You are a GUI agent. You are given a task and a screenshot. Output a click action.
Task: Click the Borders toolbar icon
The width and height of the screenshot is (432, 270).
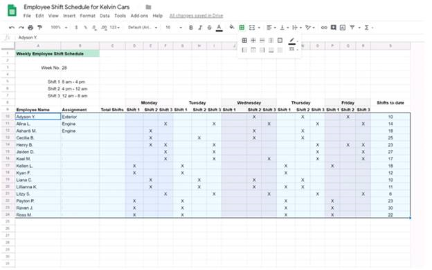242,28
